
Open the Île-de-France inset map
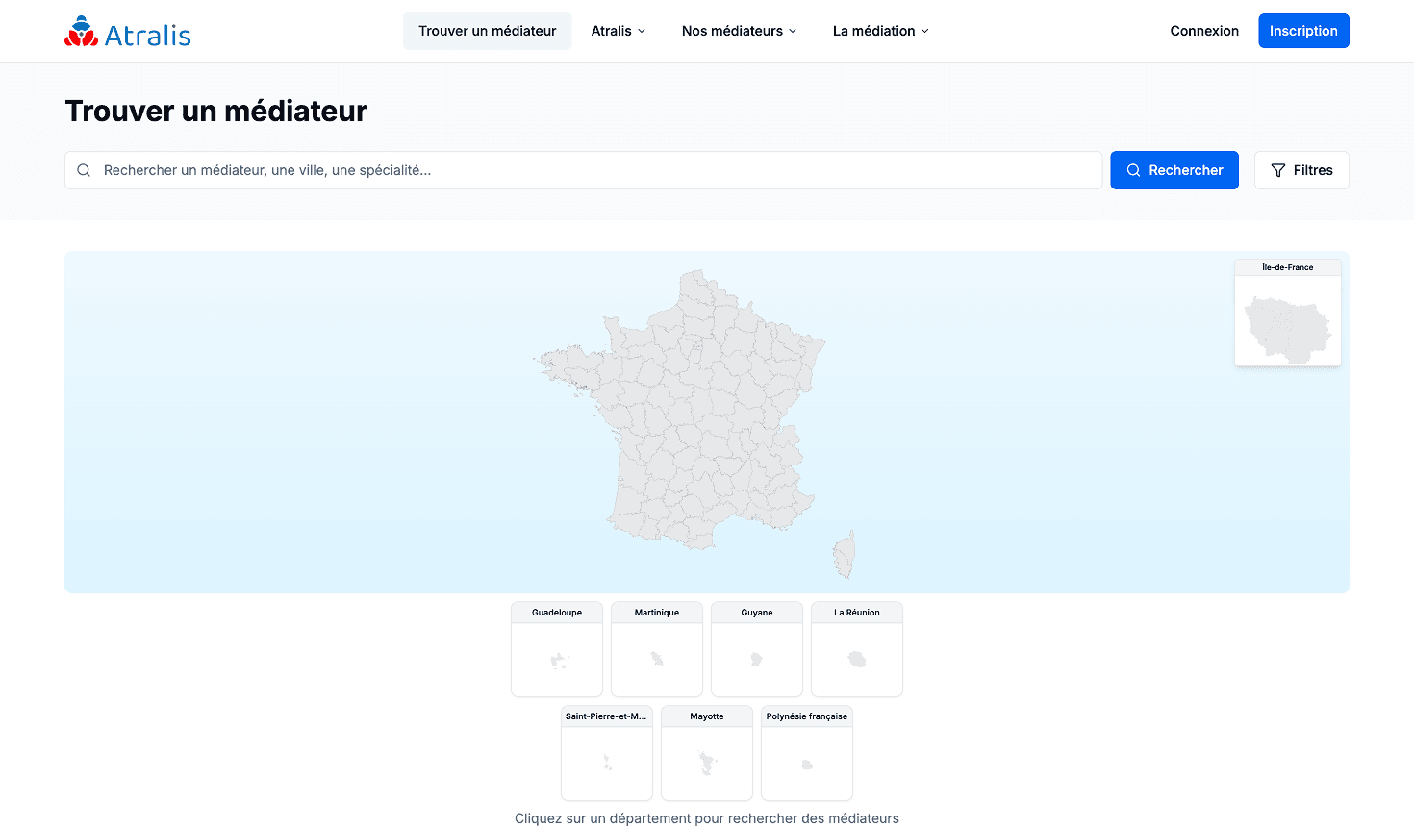click(1288, 313)
